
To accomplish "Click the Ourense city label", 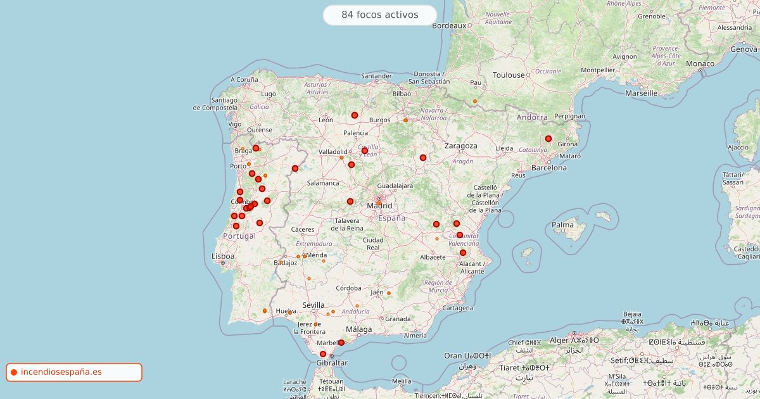I will point(260,130).
